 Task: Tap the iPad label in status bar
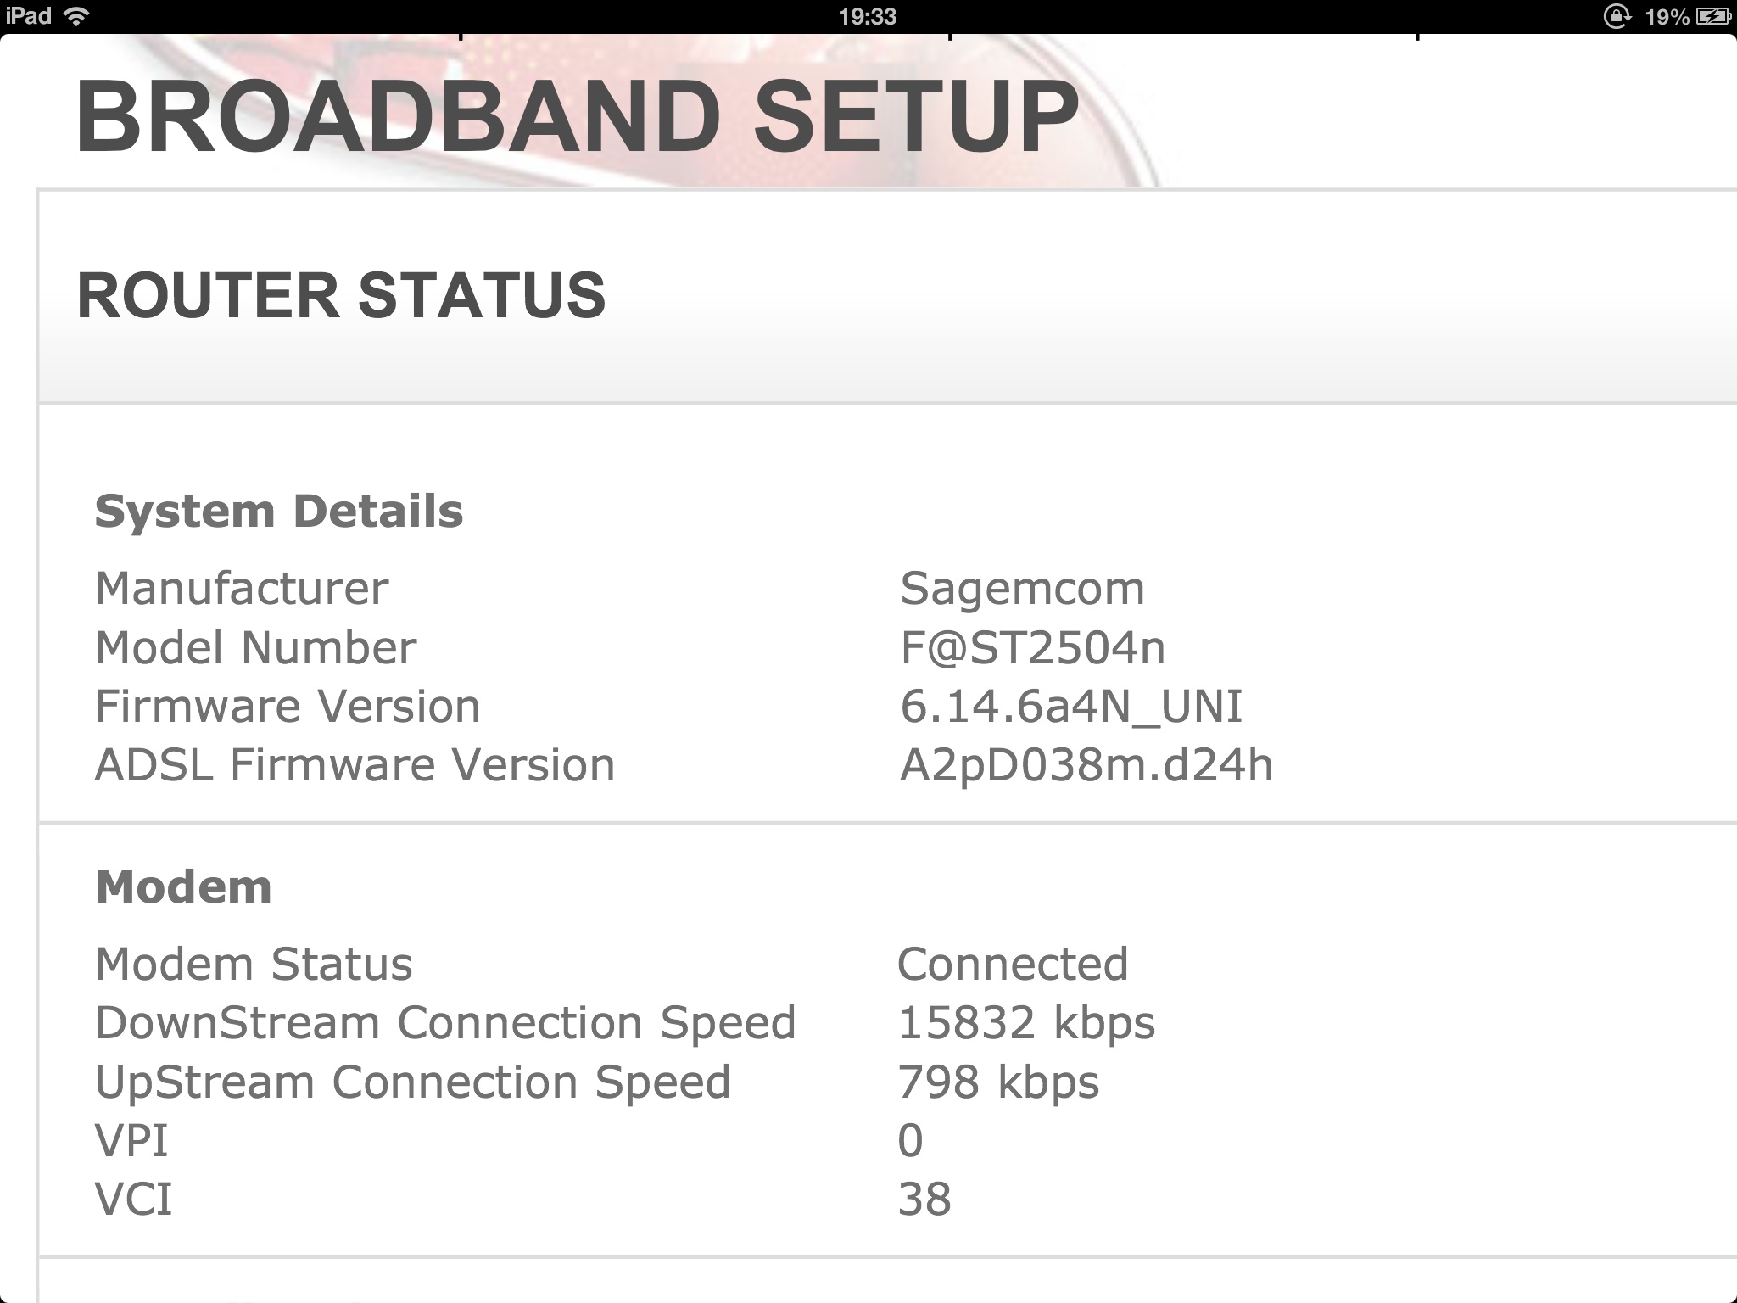click(x=29, y=16)
